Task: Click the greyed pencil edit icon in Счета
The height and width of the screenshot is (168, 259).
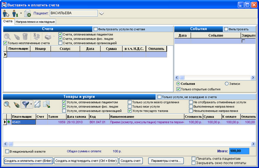Action: [x=17, y=37]
